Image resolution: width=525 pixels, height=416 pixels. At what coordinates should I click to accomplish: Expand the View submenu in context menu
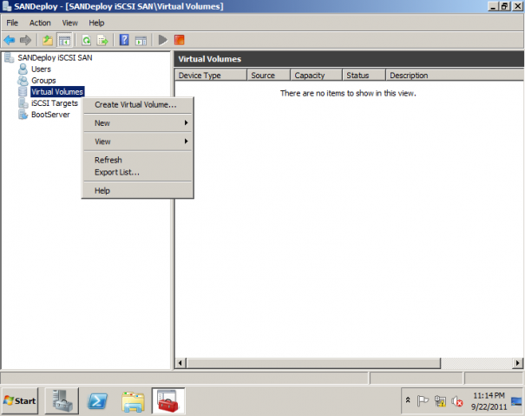138,142
